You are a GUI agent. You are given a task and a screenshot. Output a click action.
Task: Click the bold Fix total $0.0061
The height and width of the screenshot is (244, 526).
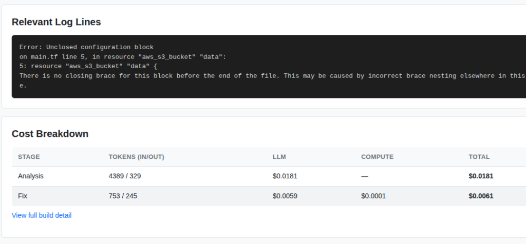pyautogui.click(x=481, y=196)
